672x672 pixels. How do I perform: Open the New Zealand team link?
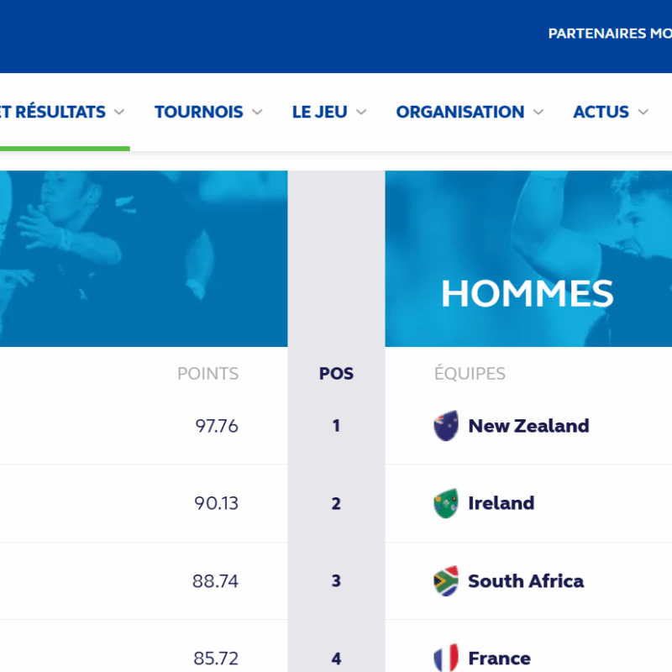(x=528, y=426)
